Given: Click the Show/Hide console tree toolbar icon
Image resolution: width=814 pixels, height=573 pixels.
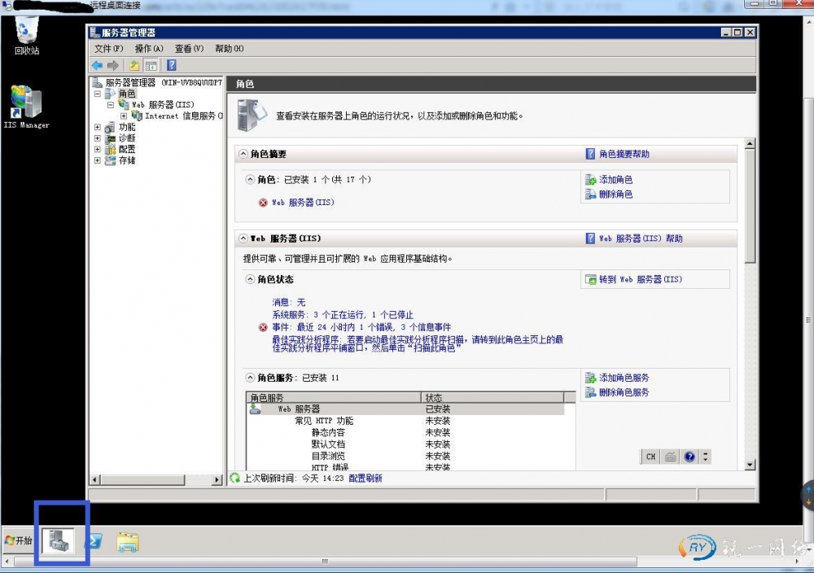Looking at the screenshot, I should tap(151, 65).
